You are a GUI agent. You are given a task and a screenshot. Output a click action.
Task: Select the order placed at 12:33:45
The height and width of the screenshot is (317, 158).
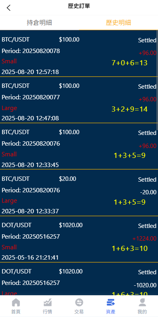79,146
